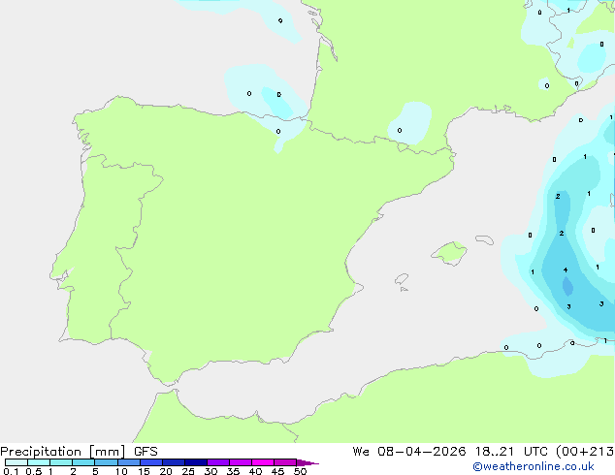
Task: Click the 'Precipitation [mm]' title text
Action: [x=62, y=452]
